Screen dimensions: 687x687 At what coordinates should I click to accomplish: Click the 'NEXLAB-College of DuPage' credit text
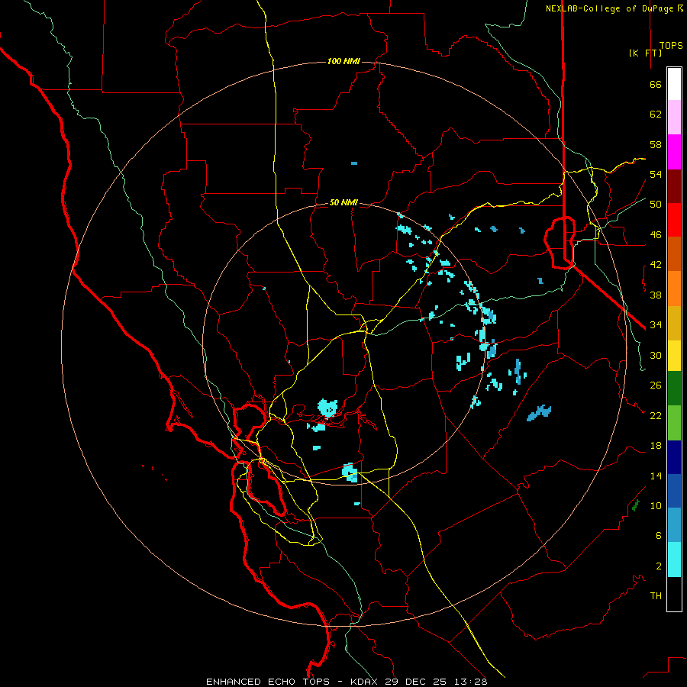click(611, 8)
